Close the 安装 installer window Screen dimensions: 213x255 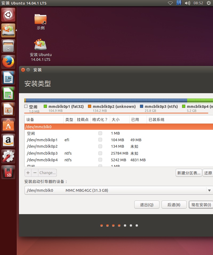23,70
